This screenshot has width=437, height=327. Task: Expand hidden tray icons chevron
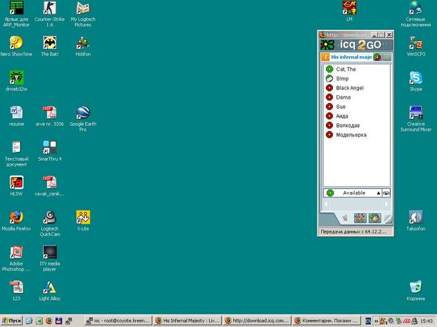tap(376, 321)
